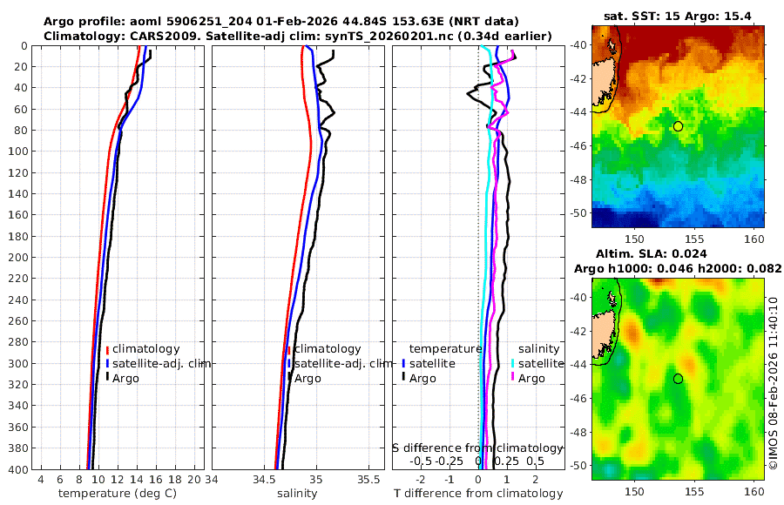Viewport: 784px width, 505px height.
Task: Click the salinity axis tick label 34.5
Action: coord(264,480)
